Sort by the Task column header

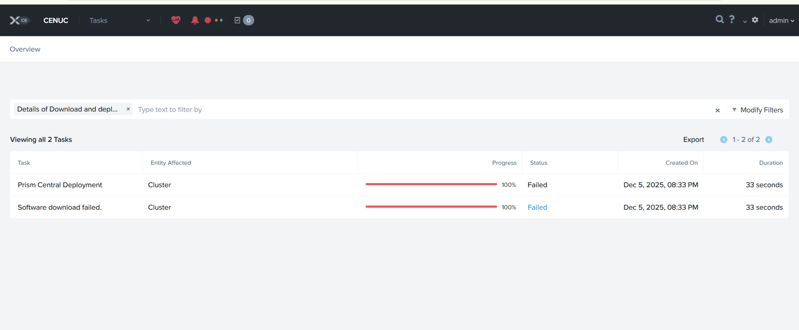(x=24, y=163)
